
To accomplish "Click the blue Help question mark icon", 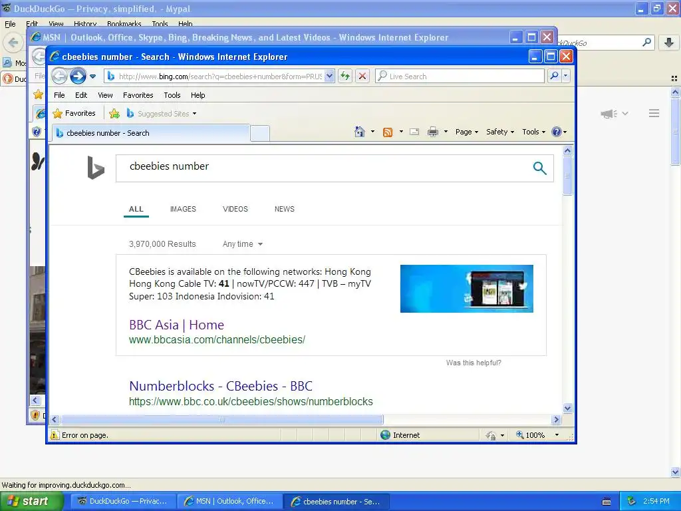I will (557, 132).
